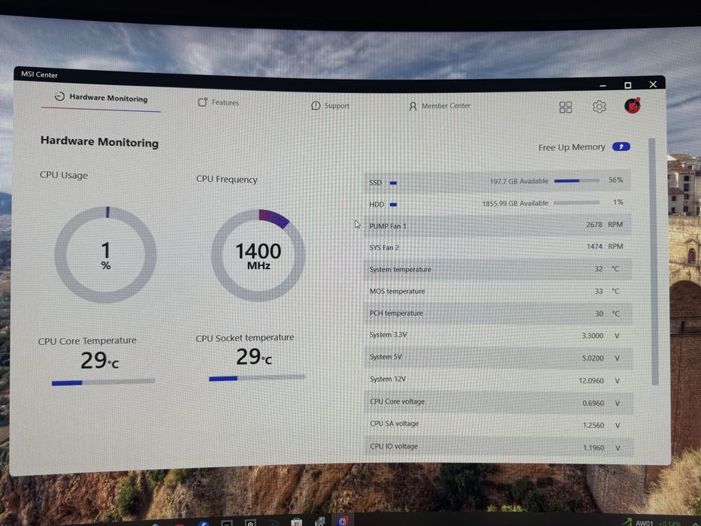Viewport: 701px width, 526px height.
Task: Click the Hardware Monitoring heading
Action: [99, 142]
